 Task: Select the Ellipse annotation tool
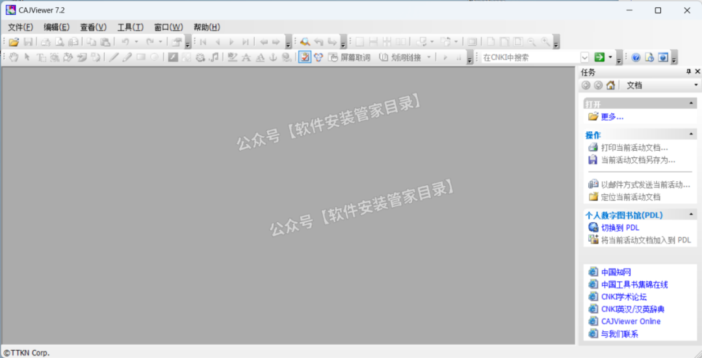155,57
